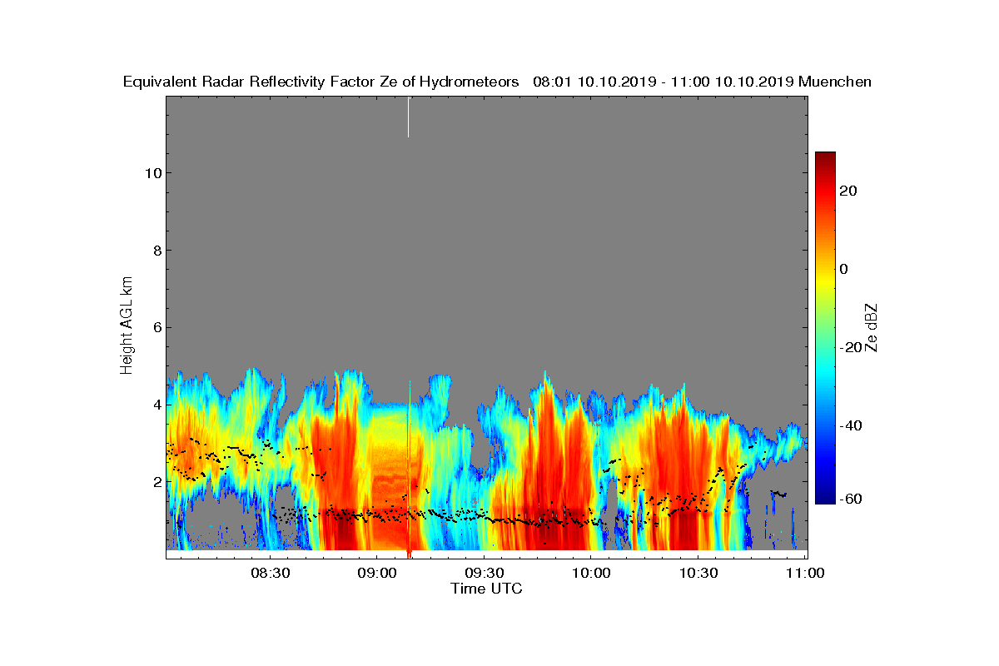Click the colorbar value -40
This screenshot has width=999, height=666.
click(852, 425)
